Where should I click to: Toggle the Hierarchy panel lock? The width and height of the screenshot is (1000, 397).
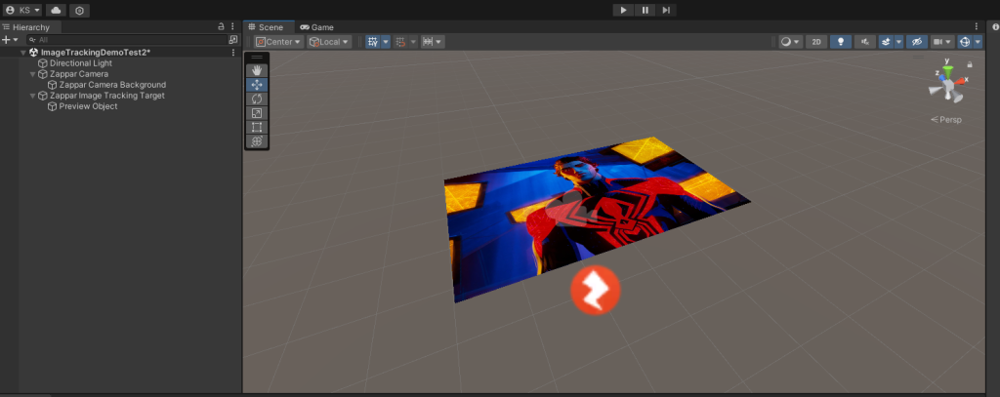222,26
